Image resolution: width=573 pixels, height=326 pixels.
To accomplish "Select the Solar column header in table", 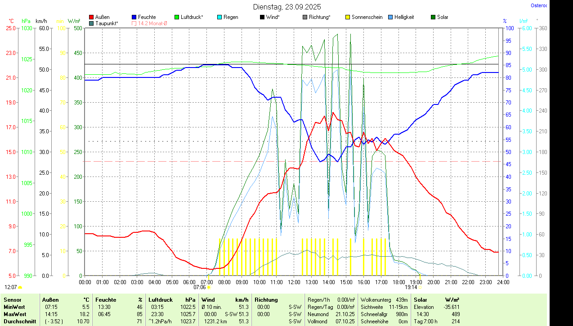I will click(420, 300).
